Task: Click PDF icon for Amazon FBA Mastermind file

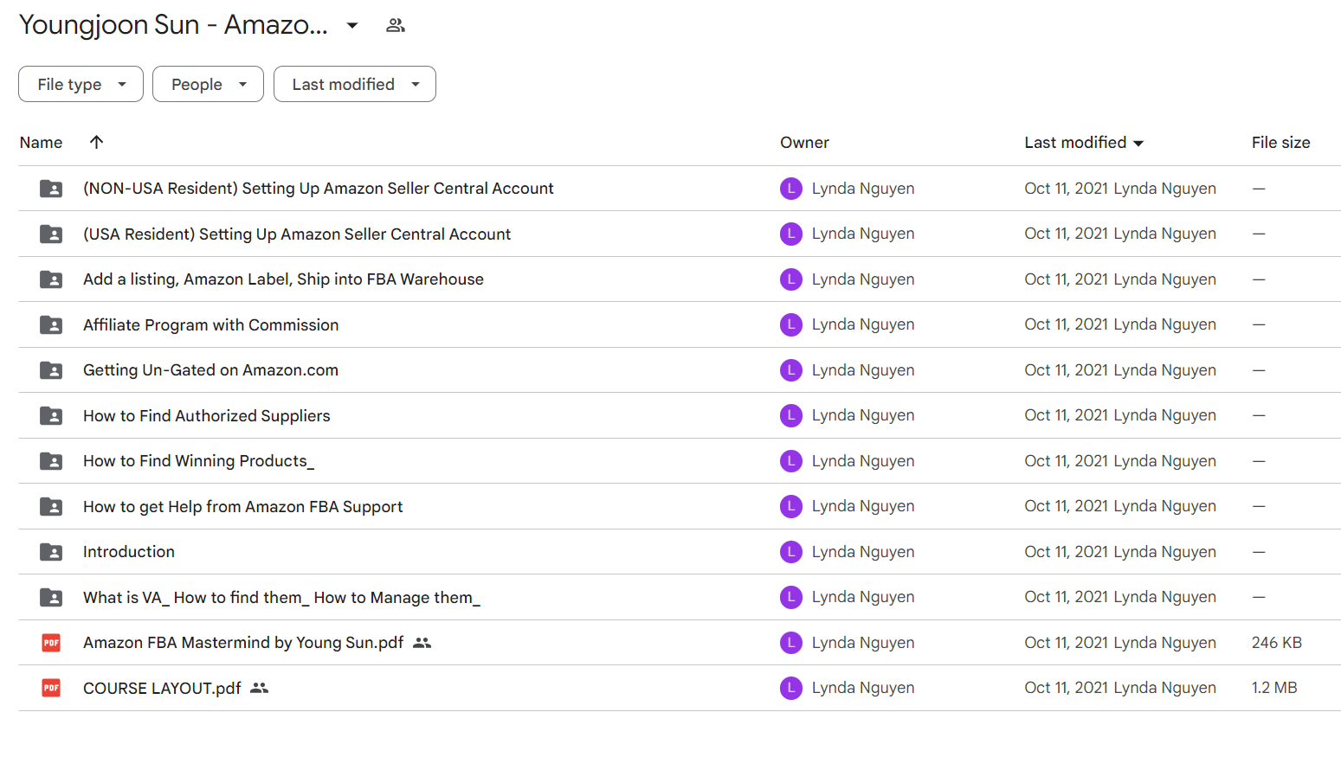Action: (x=51, y=643)
